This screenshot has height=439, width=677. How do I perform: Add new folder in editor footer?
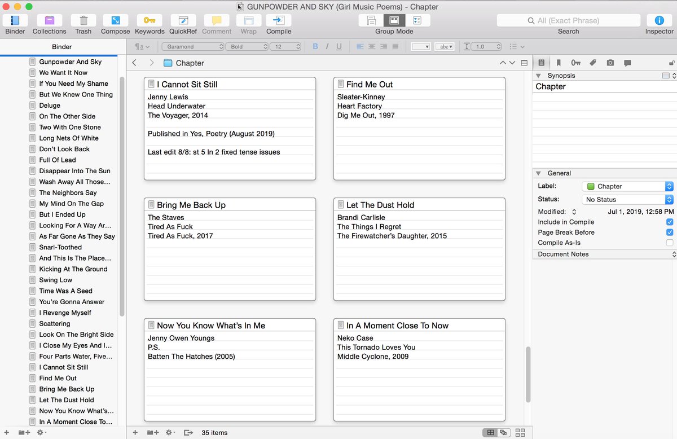(x=152, y=433)
